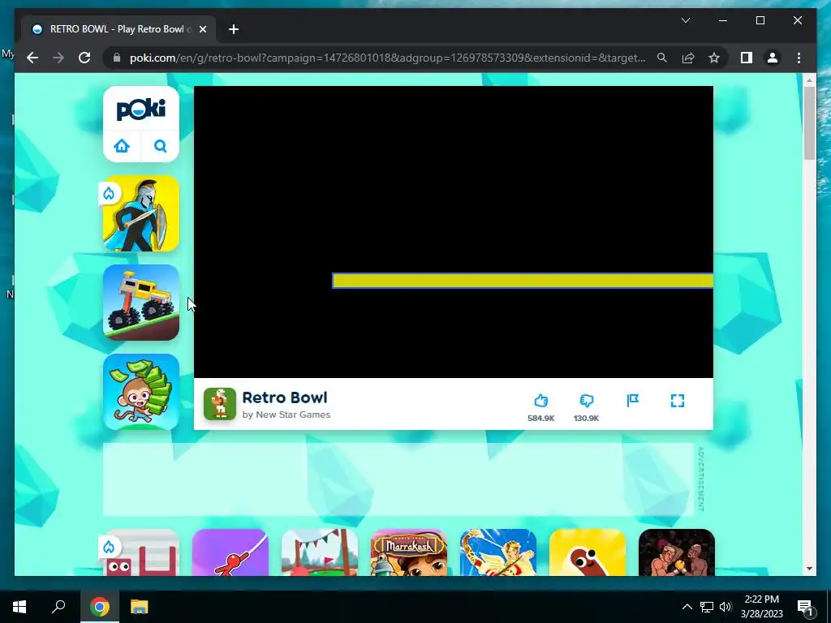This screenshot has width=831, height=623.
Task: Click the address bar URL
Action: pyautogui.click(x=387, y=58)
